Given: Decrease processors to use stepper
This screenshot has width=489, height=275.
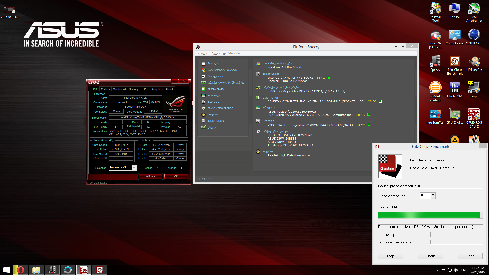Looking at the screenshot, I should (x=433, y=197).
